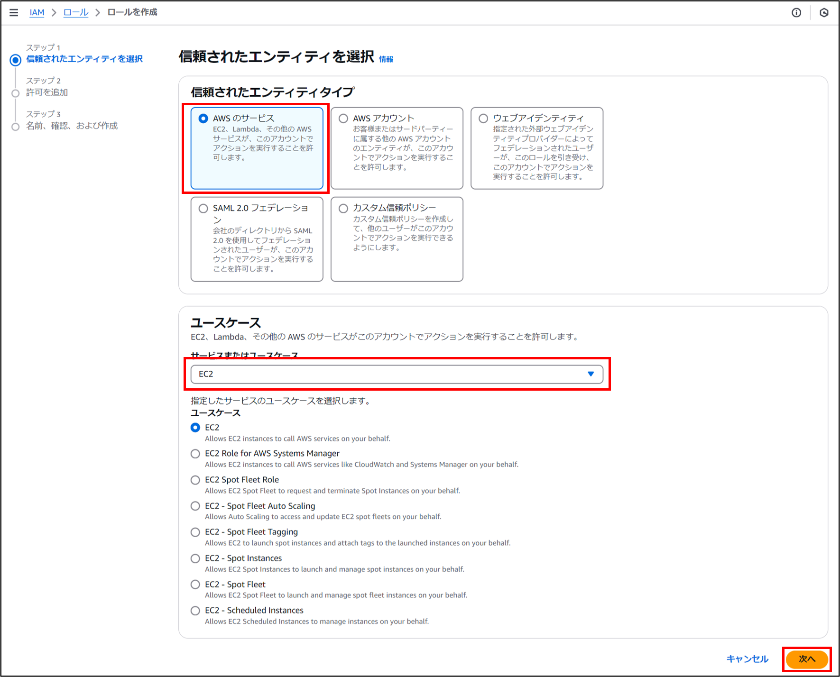The width and height of the screenshot is (840, 677).
Task: Choose EC2 - Spot Fleet Auto Scaling
Action: [x=195, y=506]
